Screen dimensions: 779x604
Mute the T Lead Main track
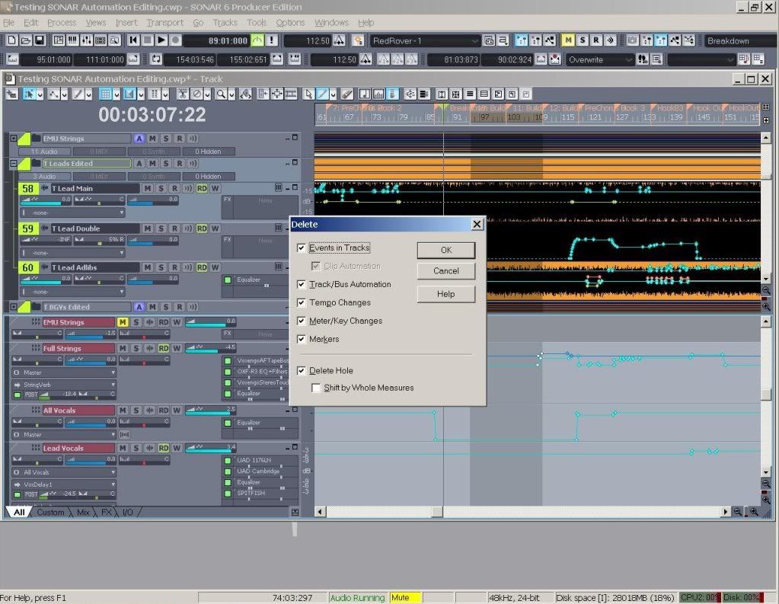(x=148, y=188)
